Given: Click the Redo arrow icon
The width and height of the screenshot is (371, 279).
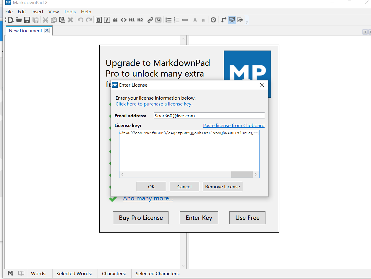Looking at the screenshot, I should point(89,20).
